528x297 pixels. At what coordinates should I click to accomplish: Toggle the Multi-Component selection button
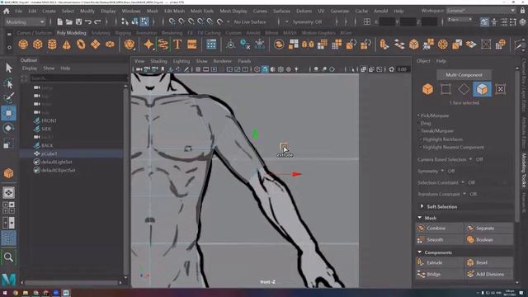click(x=464, y=75)
